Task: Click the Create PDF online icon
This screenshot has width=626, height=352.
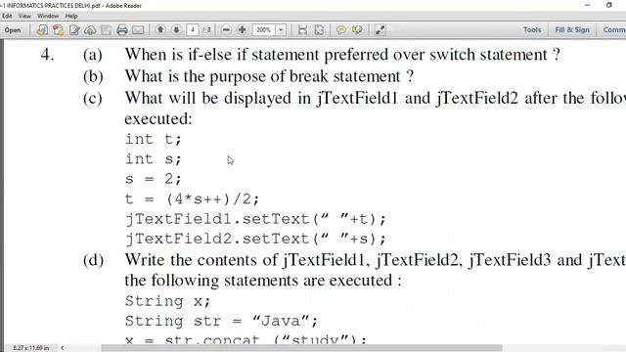Action: coord(42,30)
